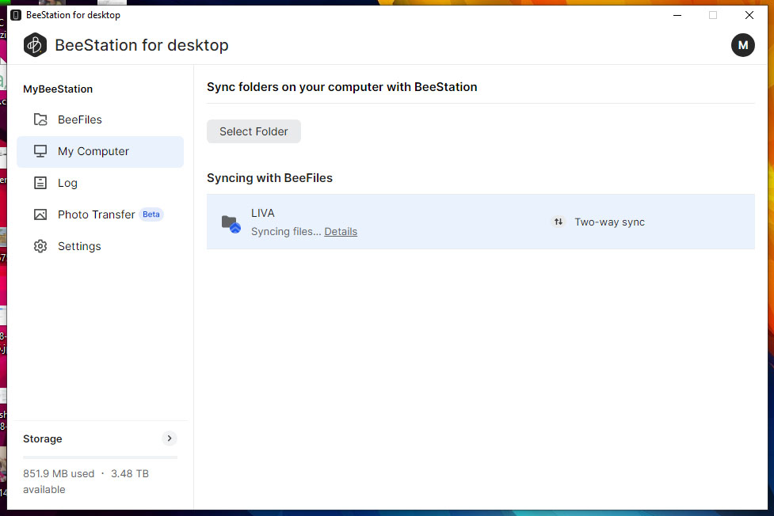Click the LIVA folder sync status icon
The image size is (774, 516).
[231, 223]
